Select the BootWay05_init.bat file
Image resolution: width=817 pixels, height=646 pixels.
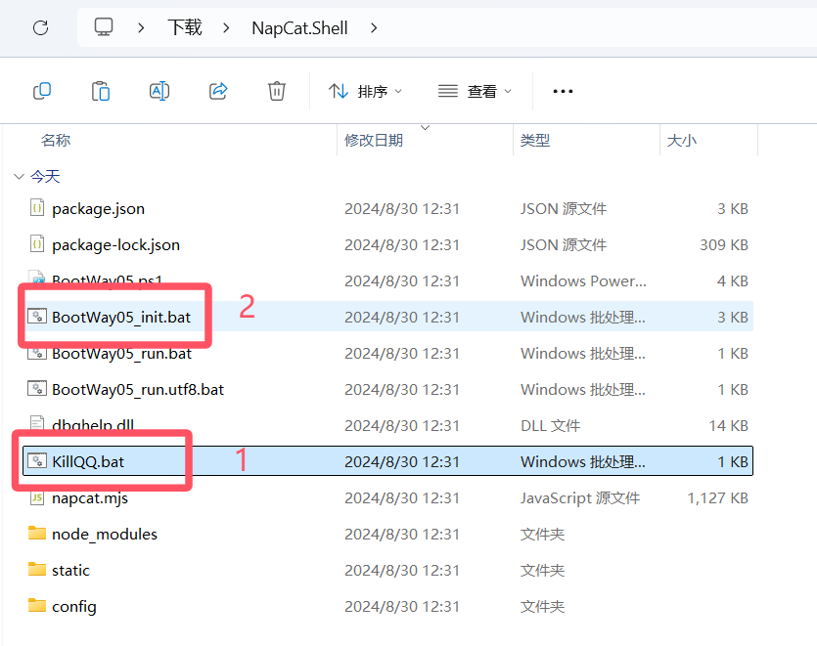[121, 317]
